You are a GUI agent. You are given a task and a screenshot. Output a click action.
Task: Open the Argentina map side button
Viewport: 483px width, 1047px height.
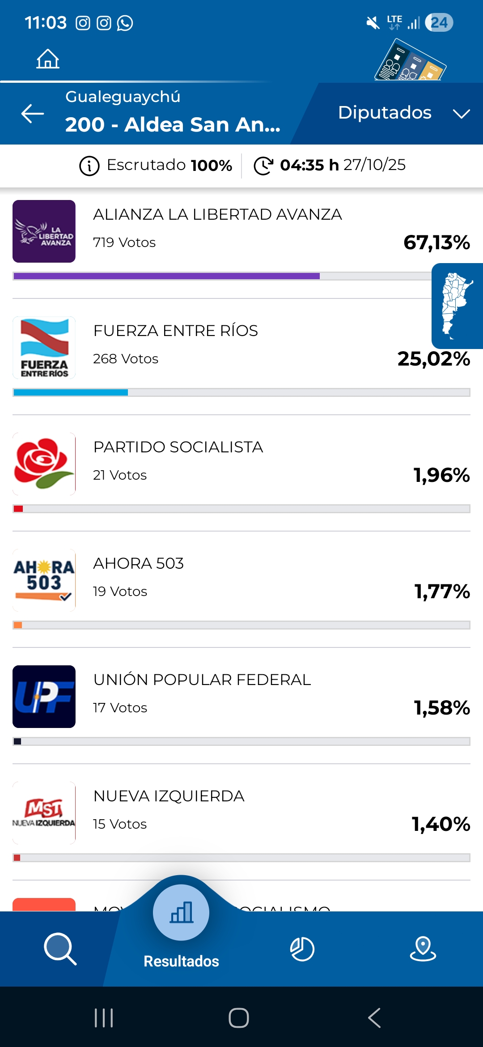coord(457,306)
